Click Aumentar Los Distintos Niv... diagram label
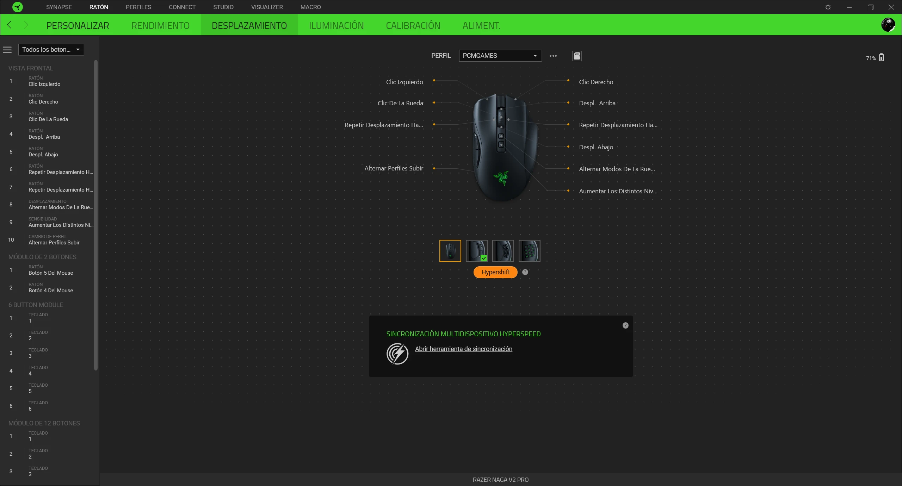902x486 pixels. coord(618,191)
